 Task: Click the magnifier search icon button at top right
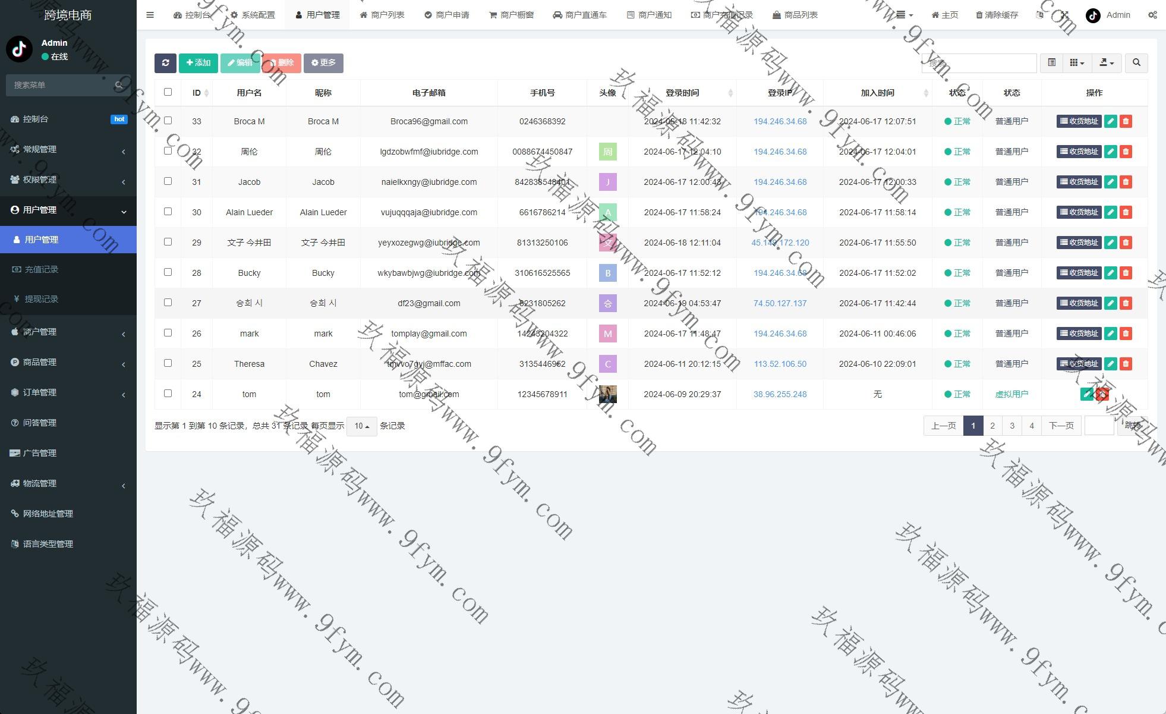coord(1136,63)
